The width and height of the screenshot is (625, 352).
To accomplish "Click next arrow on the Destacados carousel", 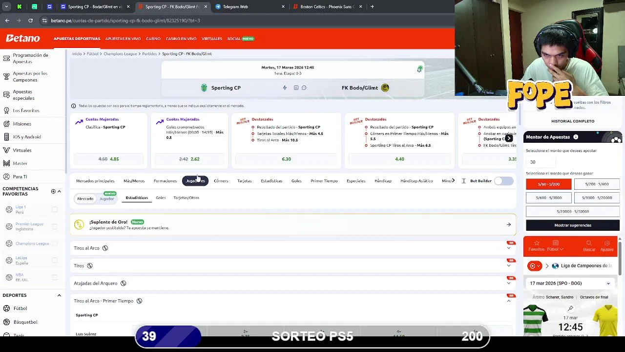I will point(509,138).
